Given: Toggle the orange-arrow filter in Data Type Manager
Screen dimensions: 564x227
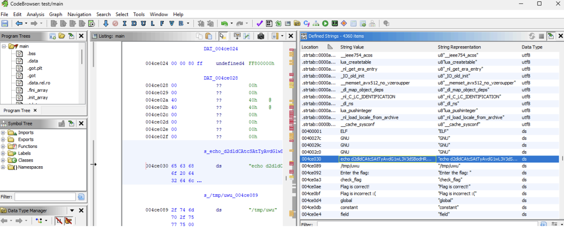Looking at the screenshot, I should (x=68, y=220).
